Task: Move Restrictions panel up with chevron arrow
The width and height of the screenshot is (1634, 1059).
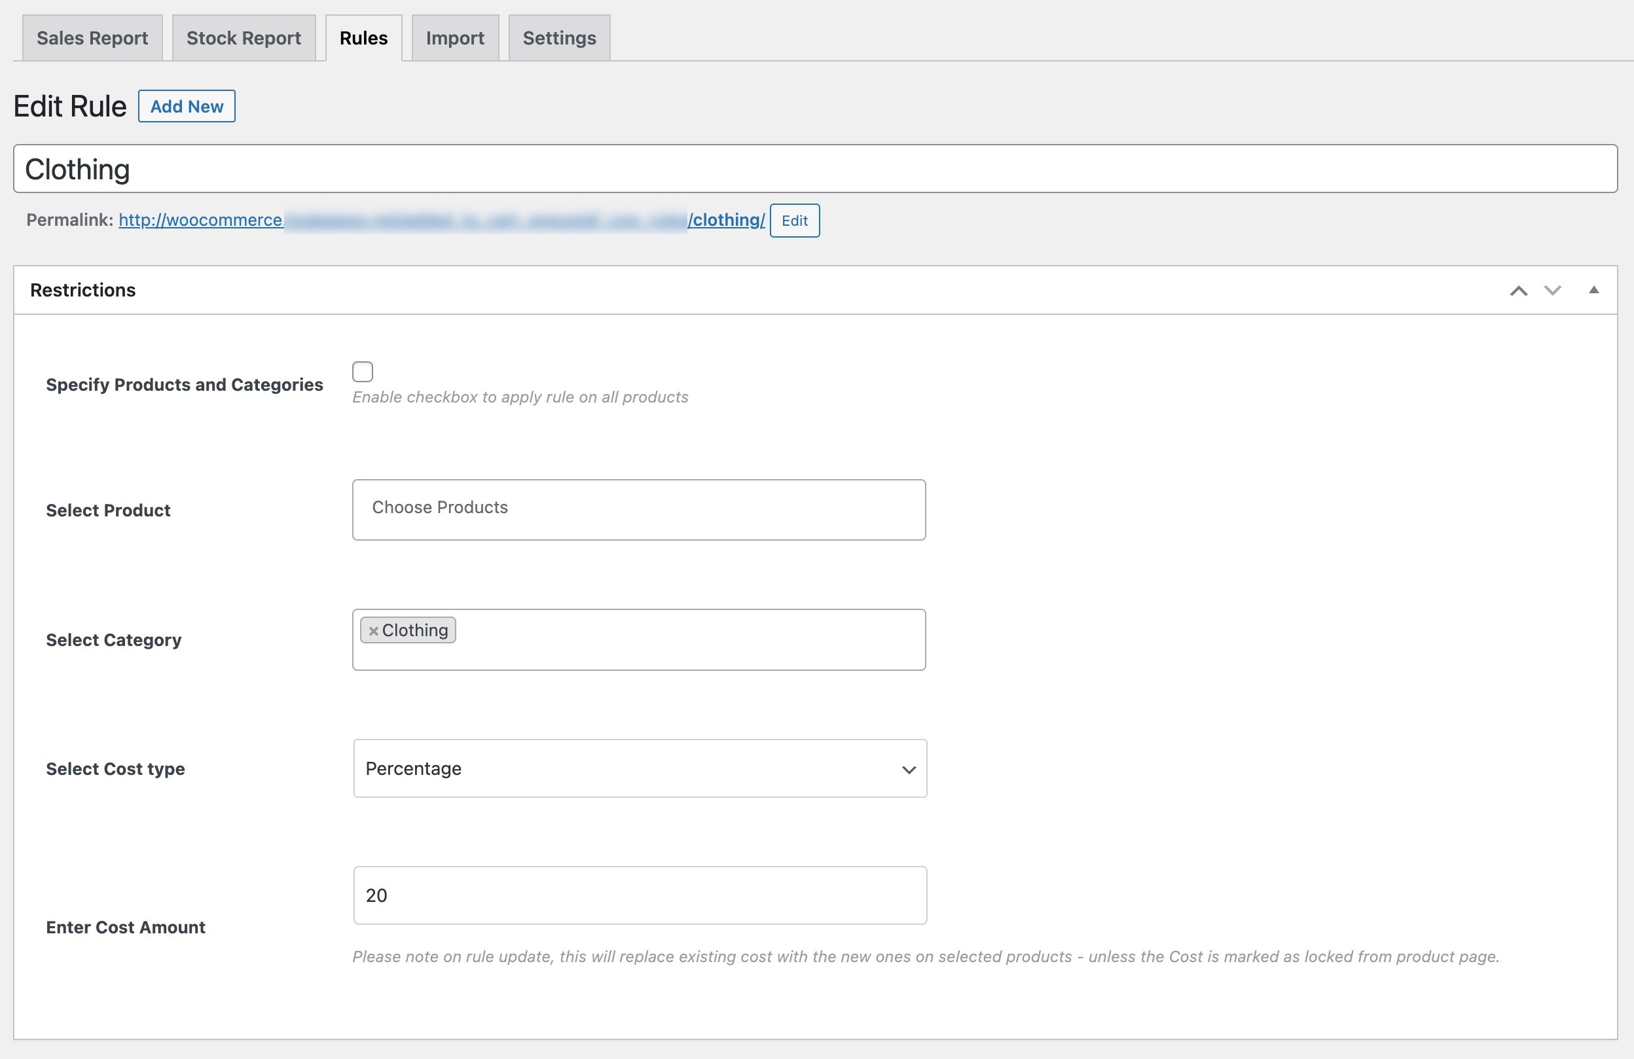Action: [x=1518, y=291]
